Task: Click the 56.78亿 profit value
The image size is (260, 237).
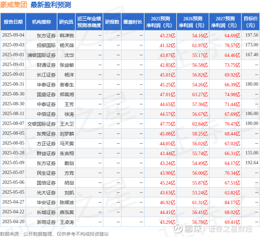Action: (200, 222)
